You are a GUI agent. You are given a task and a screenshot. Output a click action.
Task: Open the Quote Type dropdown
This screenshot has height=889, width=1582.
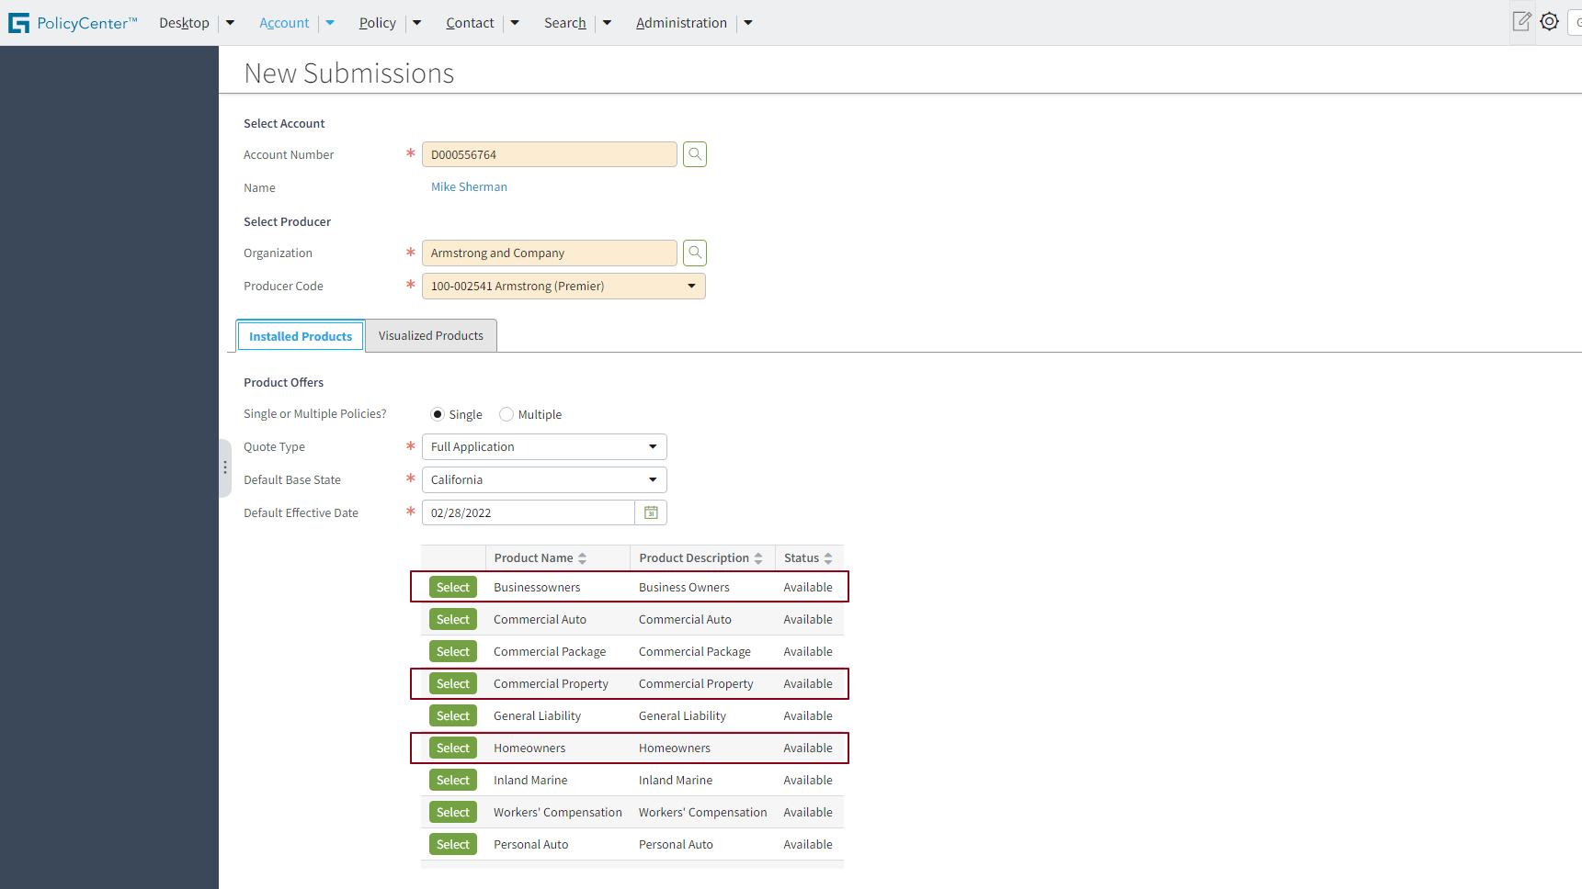click(653, 447)
